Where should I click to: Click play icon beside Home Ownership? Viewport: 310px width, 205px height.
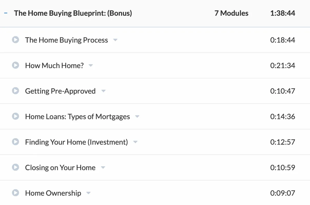coord(16,193)
